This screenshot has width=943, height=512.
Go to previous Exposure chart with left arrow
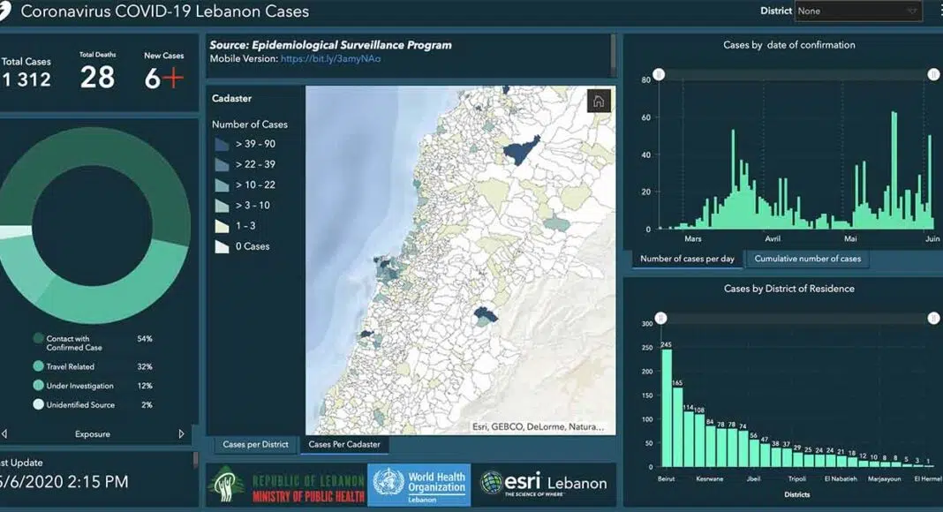click(x=4, y=434)
